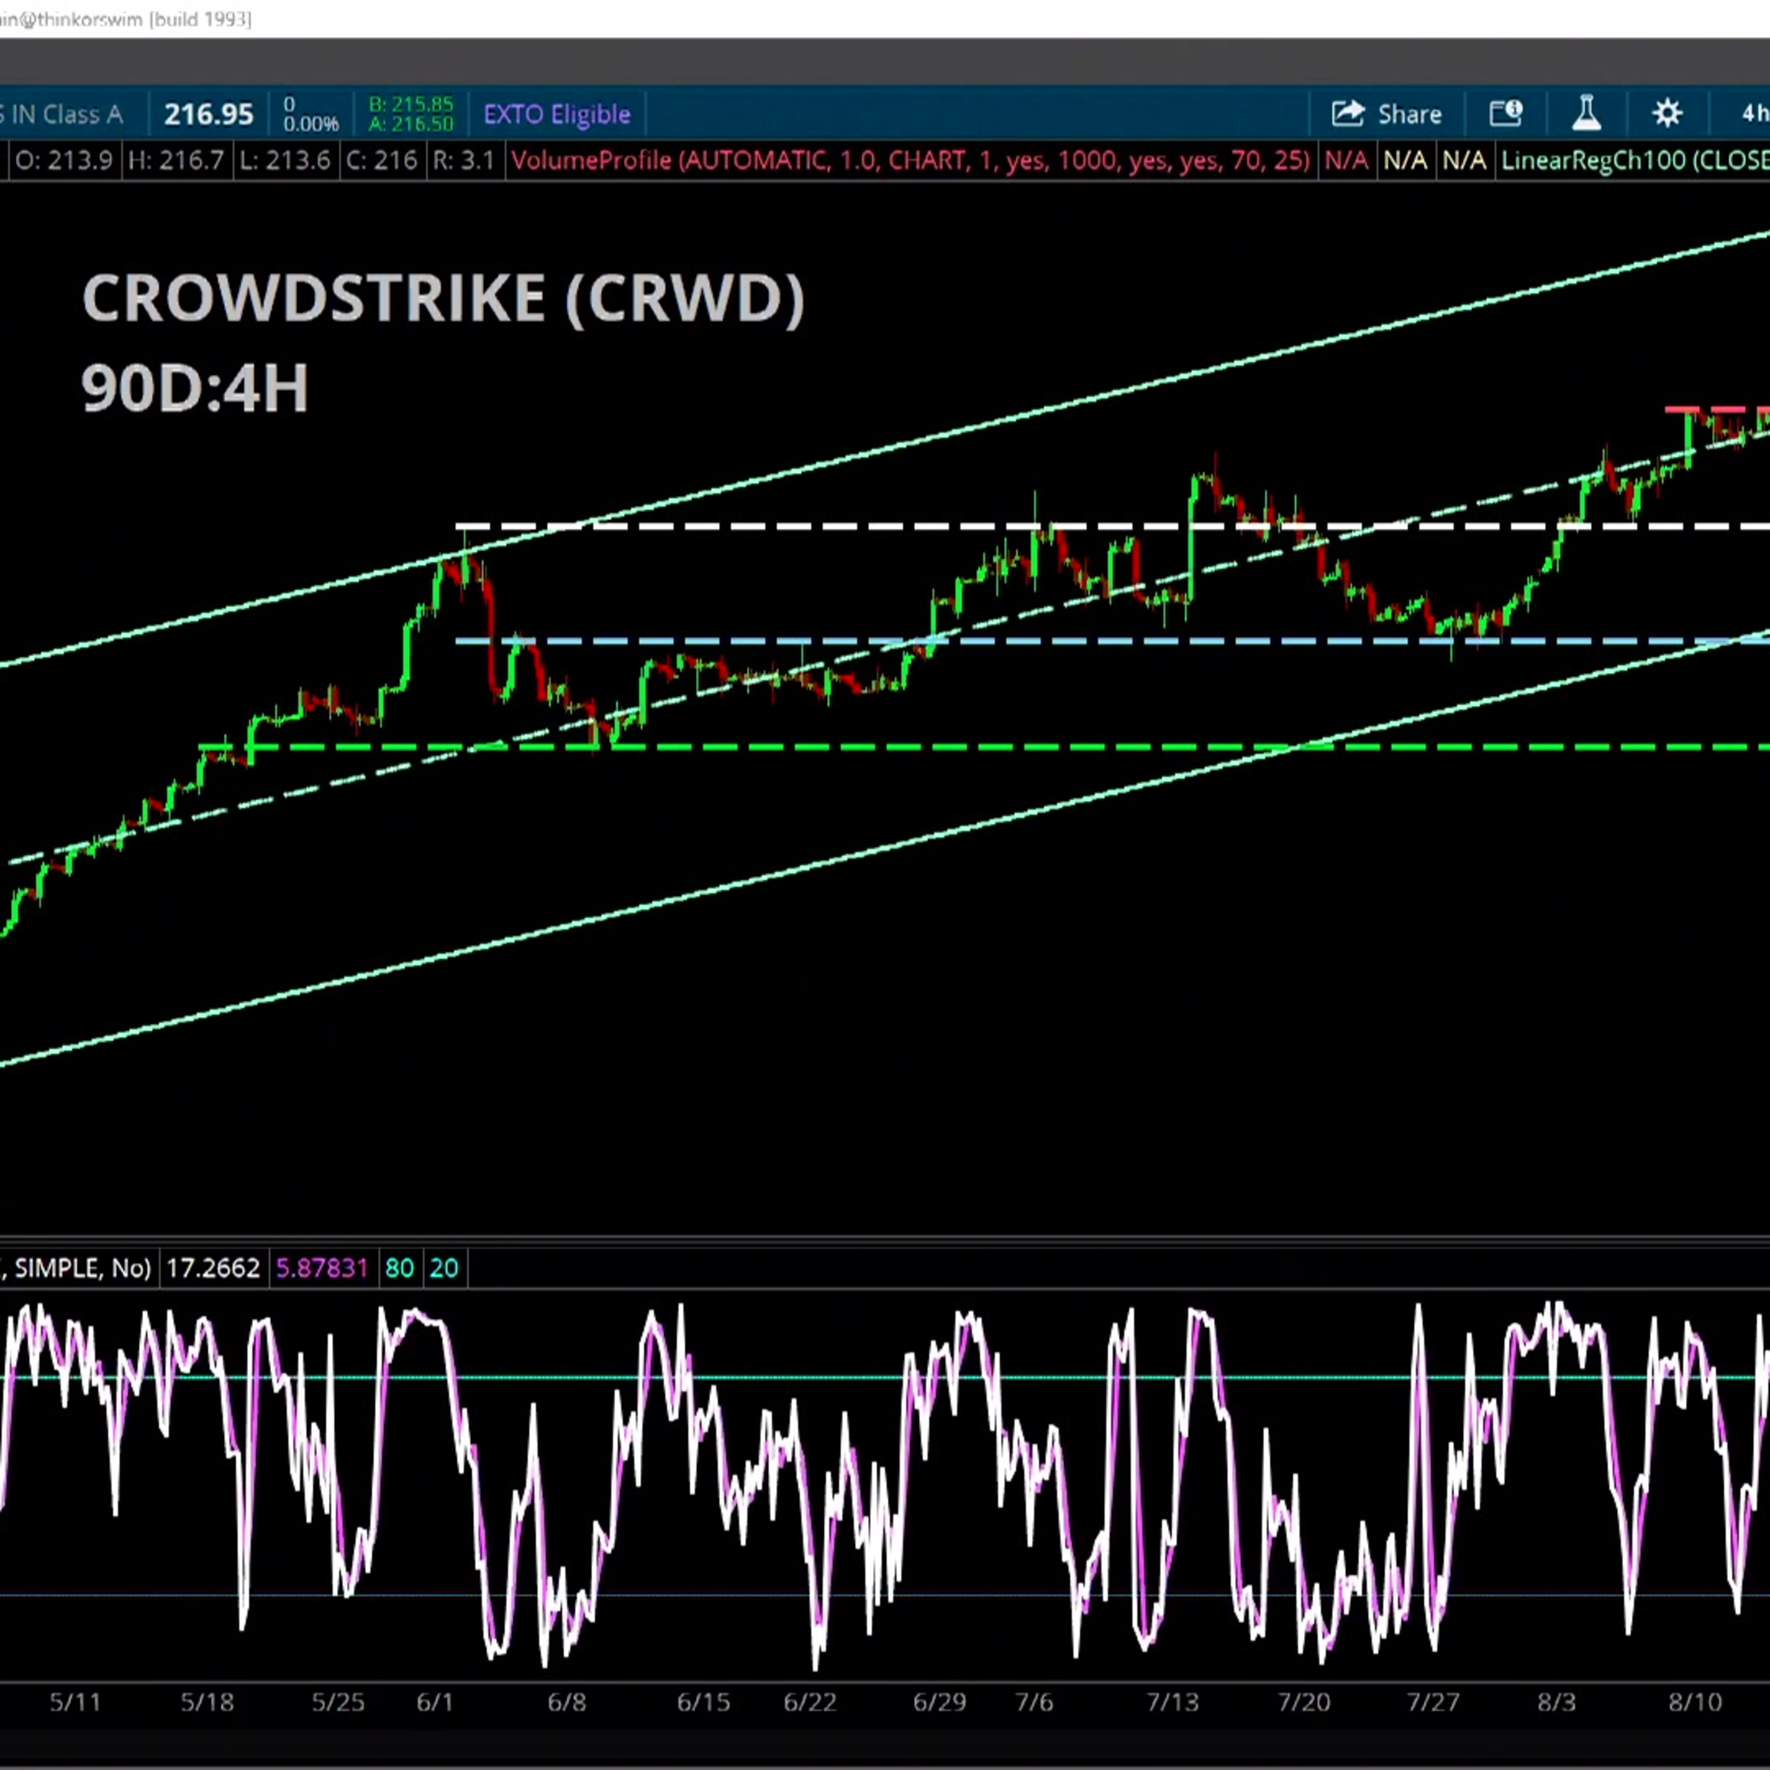Click the 6/22 date axis label
Screen dimensions: 1770x1770
(x=810, y=1702)
